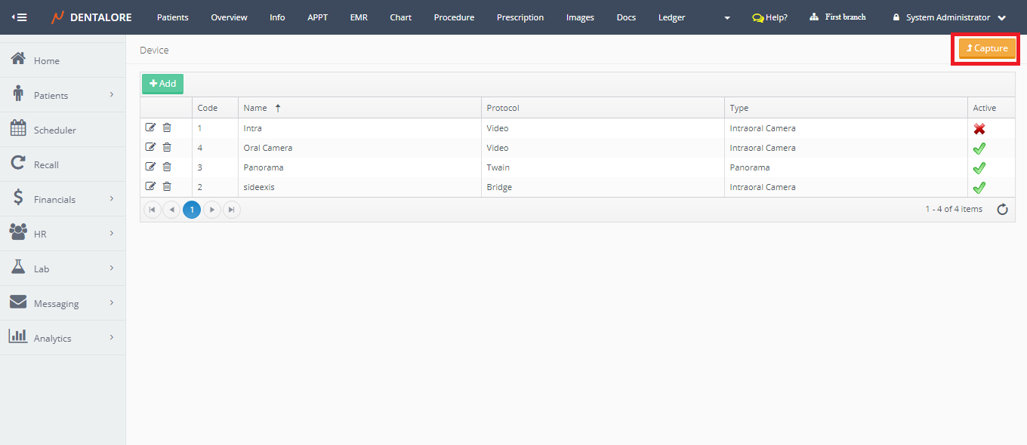Image resolution: width=1027 pixels, height=445 pixels.
Task: Delete the Oral Camera device row
Action: (167, 148)
